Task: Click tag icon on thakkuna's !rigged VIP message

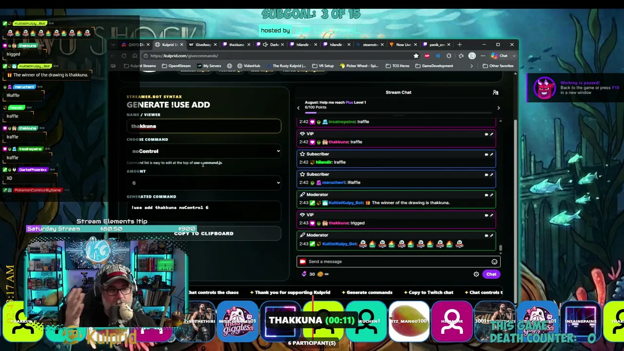Action: click(x=486, y=215)
